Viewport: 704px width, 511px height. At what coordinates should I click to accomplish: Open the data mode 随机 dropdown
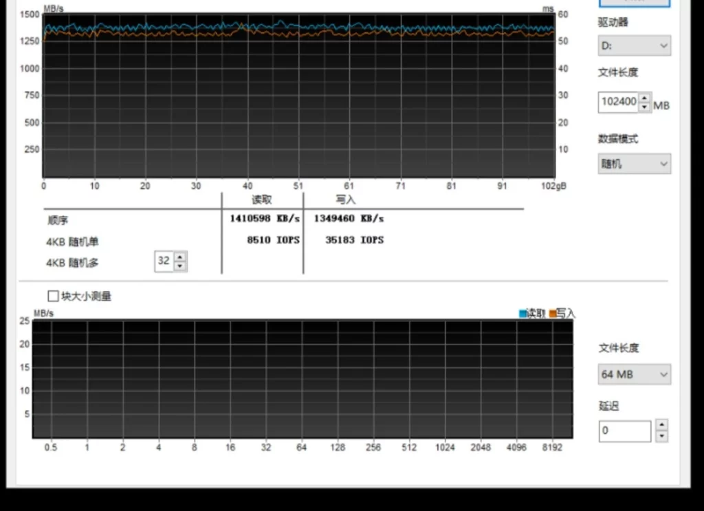[x=634, y=164]
